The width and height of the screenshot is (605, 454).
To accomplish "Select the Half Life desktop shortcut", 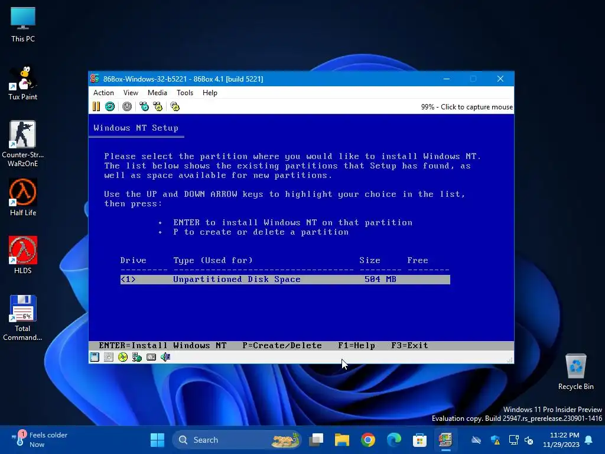I will (23, 197).
